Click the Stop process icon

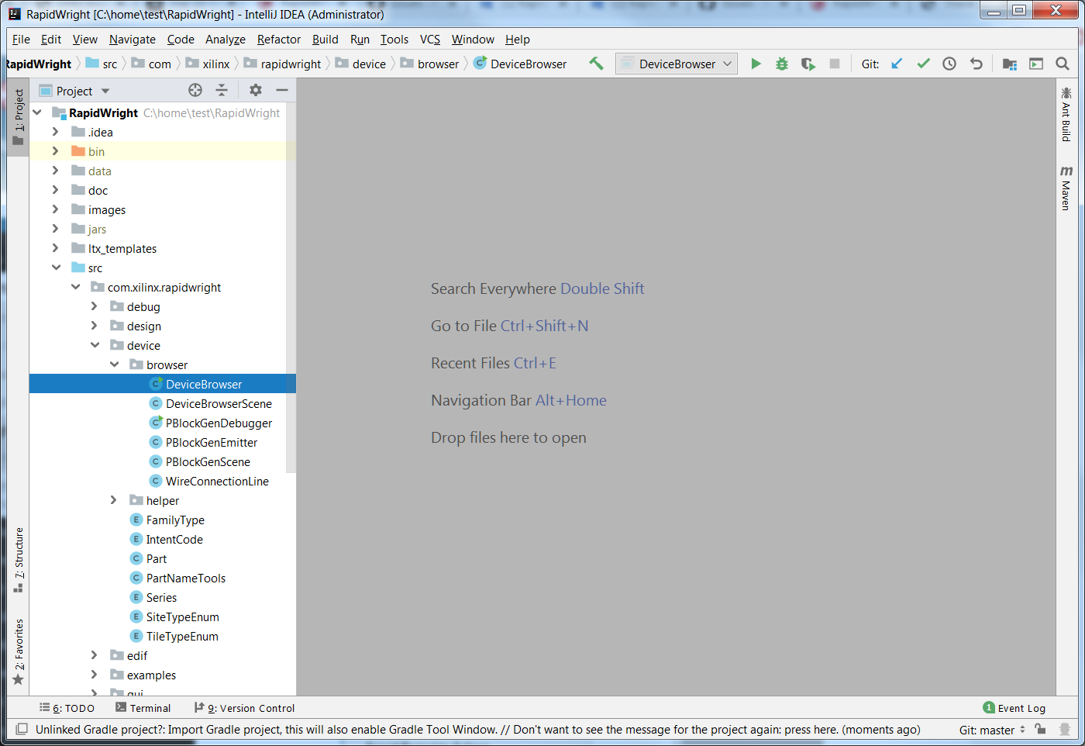[835, 64]
